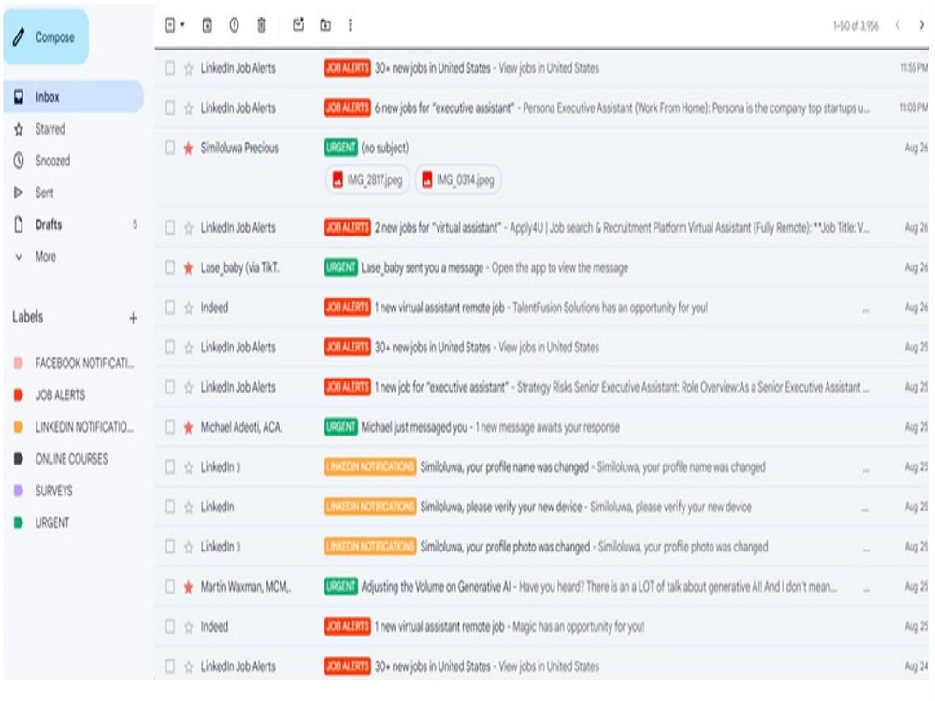Open the Inbox folder

73,96
